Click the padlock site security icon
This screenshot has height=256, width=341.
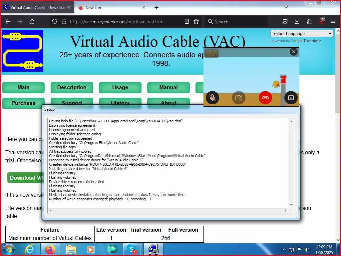(x=64, y=22)
